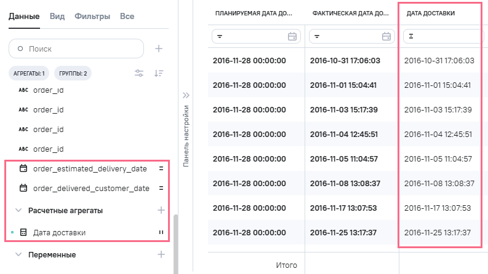Expand the 'Переменные' section
The width and height of the screenshot is (488, 274).
point(18,254)
